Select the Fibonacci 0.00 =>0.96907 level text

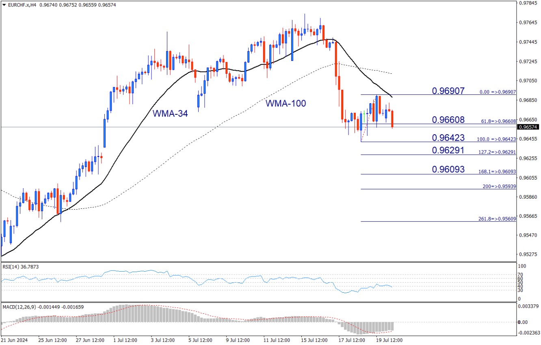[x=498, y=92]
